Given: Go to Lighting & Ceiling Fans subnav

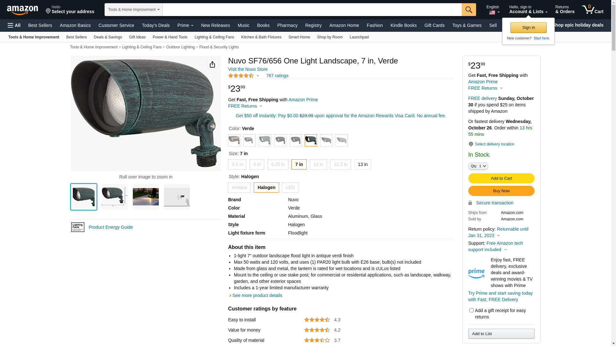Looking at the screenshot, I should tap(214, 37).
